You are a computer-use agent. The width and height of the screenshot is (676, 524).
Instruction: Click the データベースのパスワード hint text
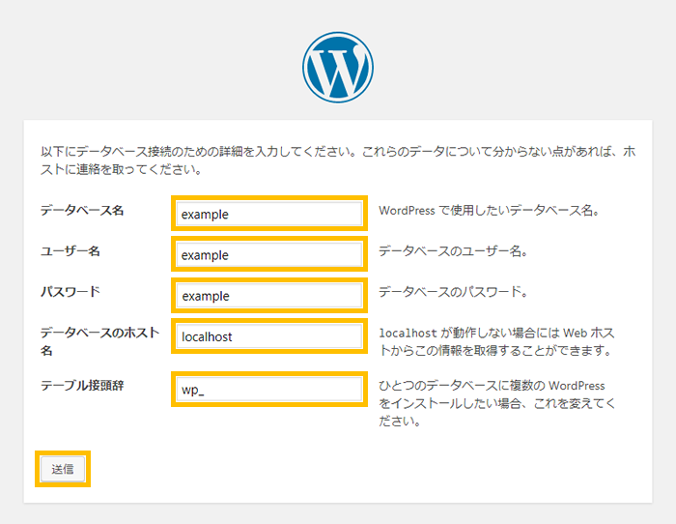[x=452, y=292]
